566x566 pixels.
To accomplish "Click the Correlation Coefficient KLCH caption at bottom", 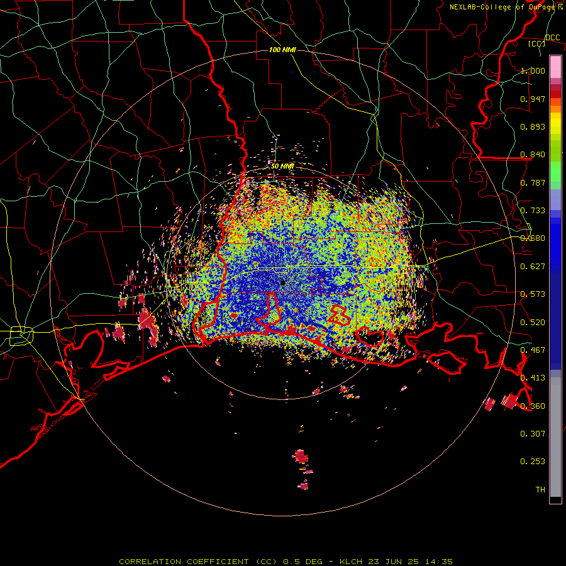I will pyautogui.click(x=286, y=562).
